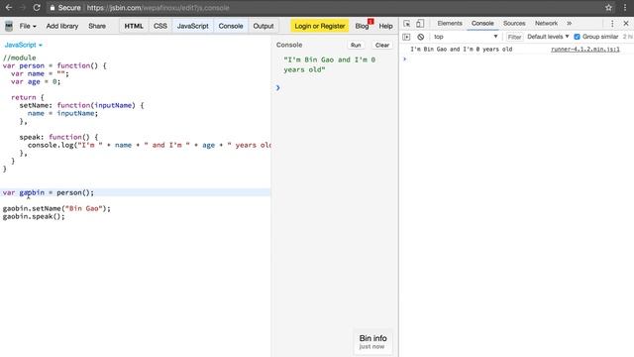
Task: Click the console Filter input
Action: click(514, 37)
